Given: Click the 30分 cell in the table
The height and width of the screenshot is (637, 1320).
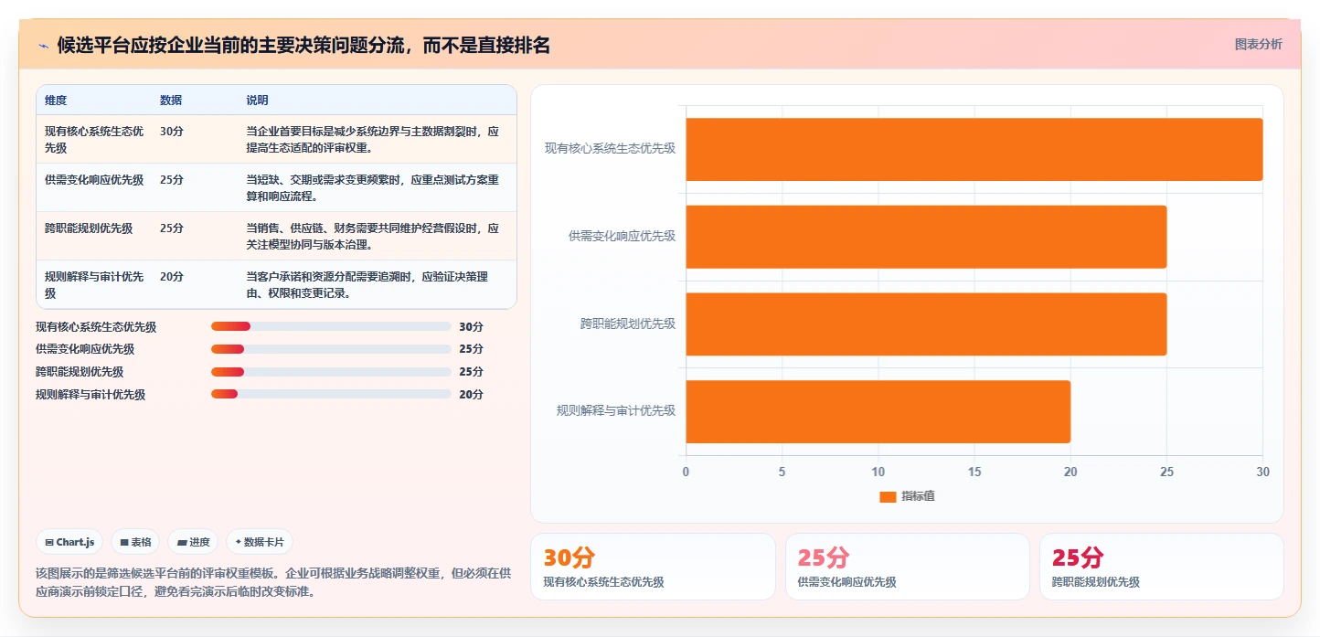Looking at the screenshot, I should 172,132.
